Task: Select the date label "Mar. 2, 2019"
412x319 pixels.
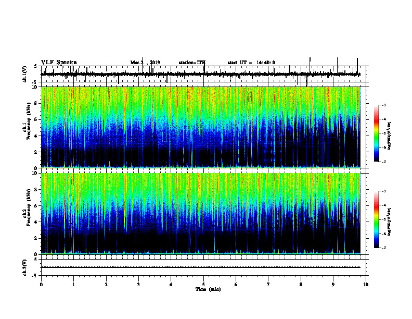Action: pos(145,63)
